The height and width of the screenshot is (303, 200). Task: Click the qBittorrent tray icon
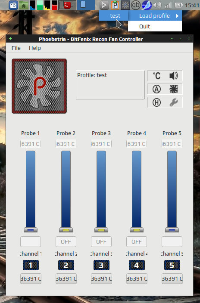pos(136,5)
